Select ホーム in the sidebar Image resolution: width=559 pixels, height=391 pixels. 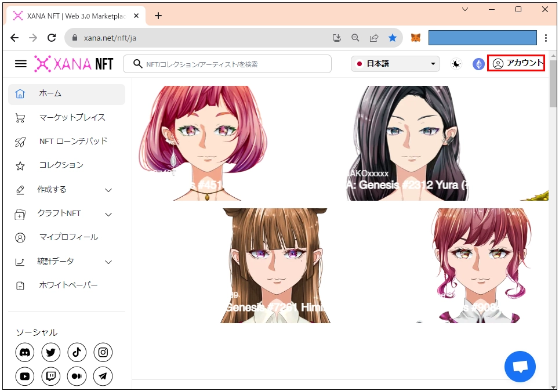point(67,94)
